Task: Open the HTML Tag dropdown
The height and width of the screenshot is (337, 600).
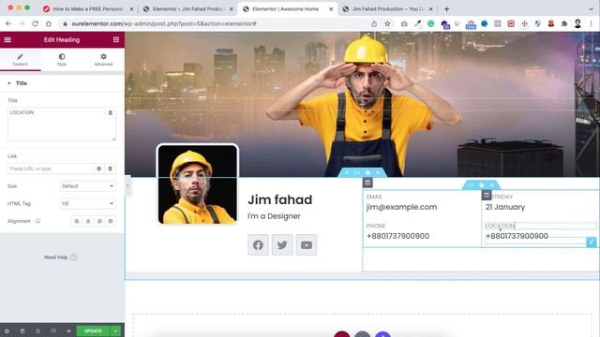Action: tap(87, 204)
